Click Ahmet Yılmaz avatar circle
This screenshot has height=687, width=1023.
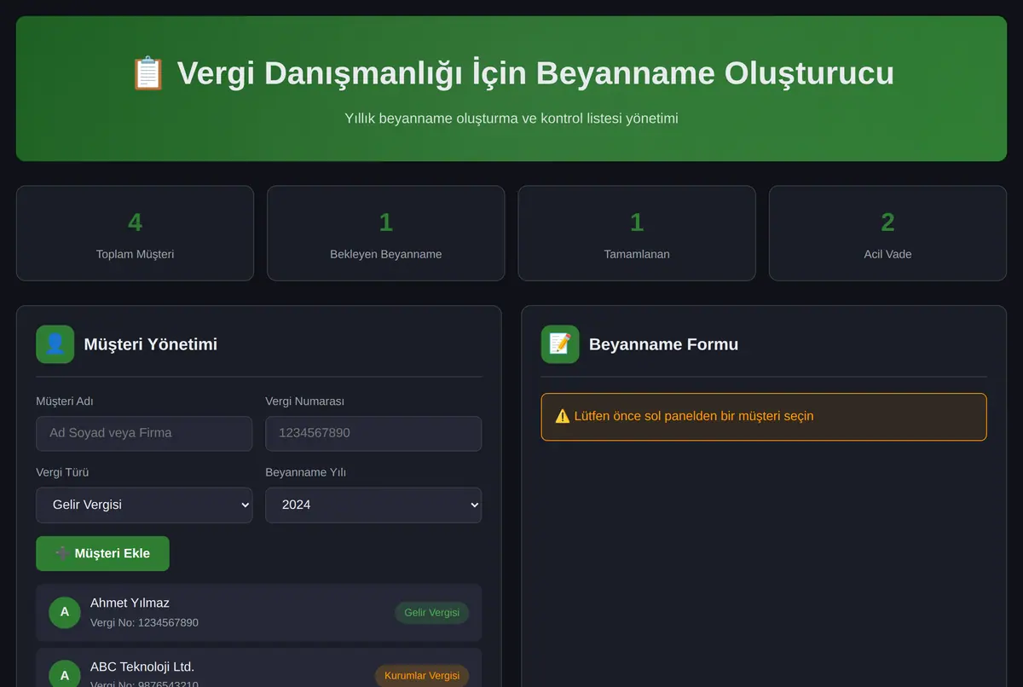[x=65, y=612]
